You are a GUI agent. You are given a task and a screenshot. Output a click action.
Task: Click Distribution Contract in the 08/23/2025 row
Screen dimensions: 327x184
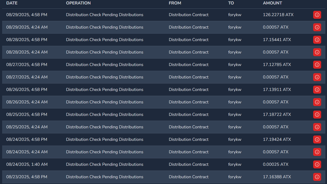(x=189, y=177)
